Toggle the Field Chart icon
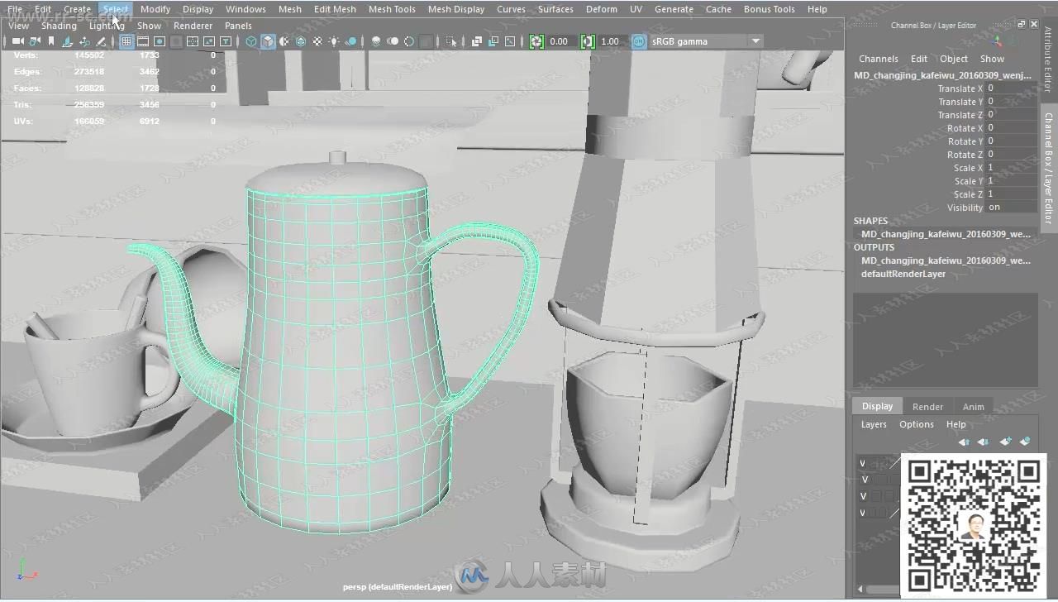 click(192, 41)
